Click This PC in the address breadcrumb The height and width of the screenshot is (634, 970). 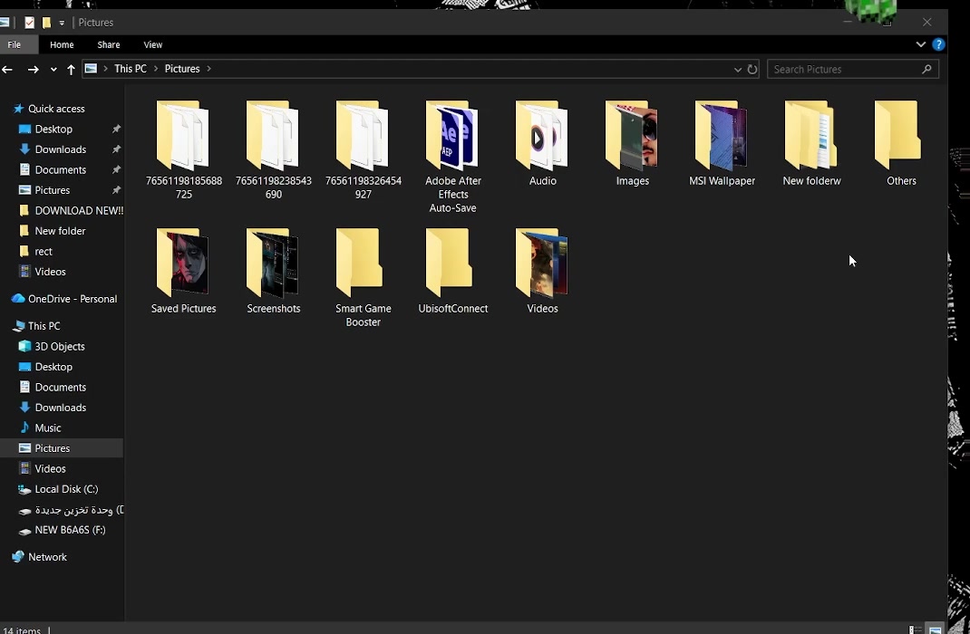[x=131, y=69]
